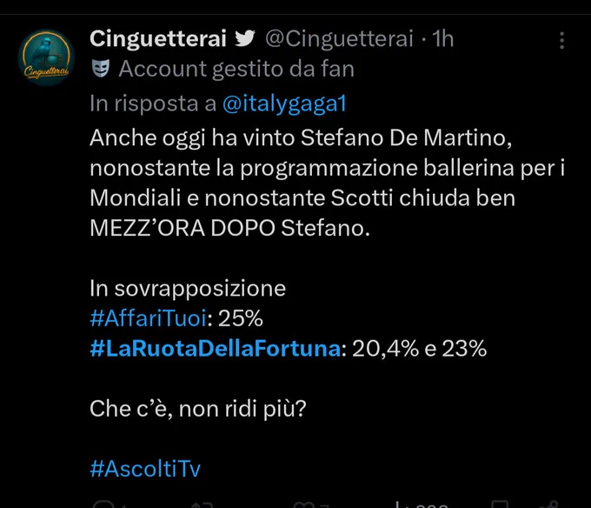This screenshot has height=508, width=591.
Task: Click the share icon under the tweet
Action: [x=551, y=505]
